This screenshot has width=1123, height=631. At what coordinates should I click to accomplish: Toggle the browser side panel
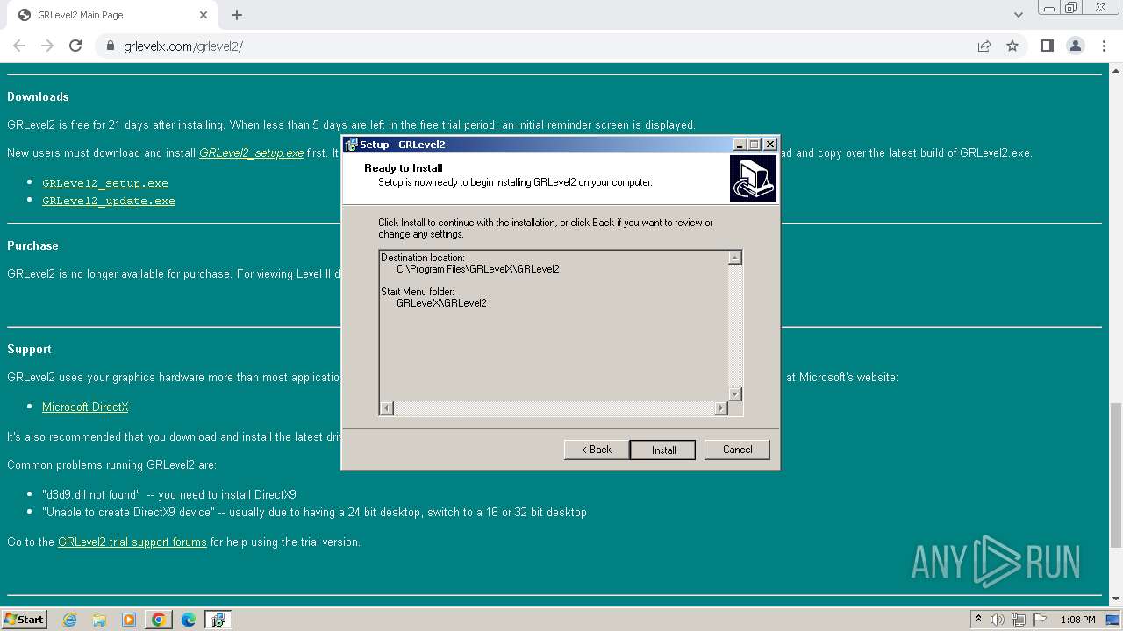(x=1047, y=46)
